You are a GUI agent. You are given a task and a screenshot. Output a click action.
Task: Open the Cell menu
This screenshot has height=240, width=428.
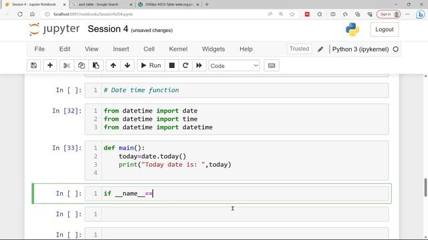tap(149, 49)
